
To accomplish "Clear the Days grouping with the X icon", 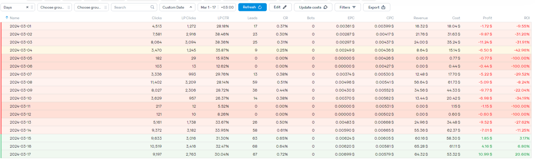I will 27,7.
